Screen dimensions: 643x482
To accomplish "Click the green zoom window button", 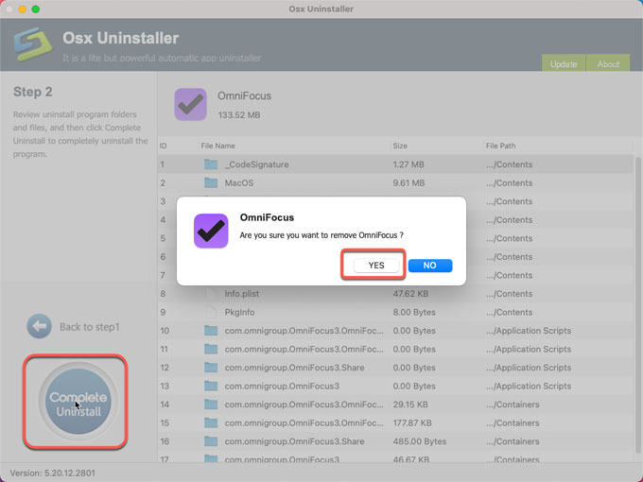I will point(36,9).
